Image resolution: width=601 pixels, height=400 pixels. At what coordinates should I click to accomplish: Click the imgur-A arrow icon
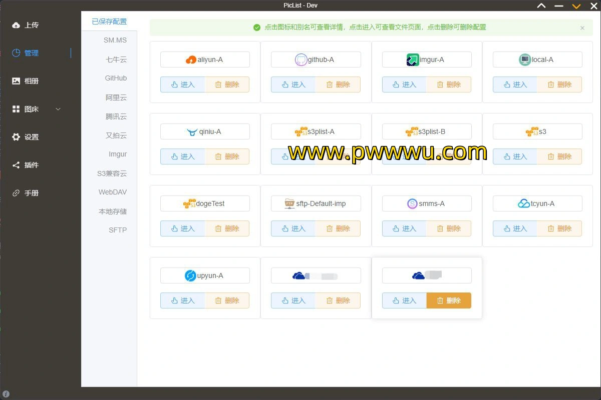point(413,60)
